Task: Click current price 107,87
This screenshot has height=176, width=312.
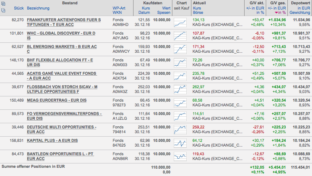Action: 198,33
